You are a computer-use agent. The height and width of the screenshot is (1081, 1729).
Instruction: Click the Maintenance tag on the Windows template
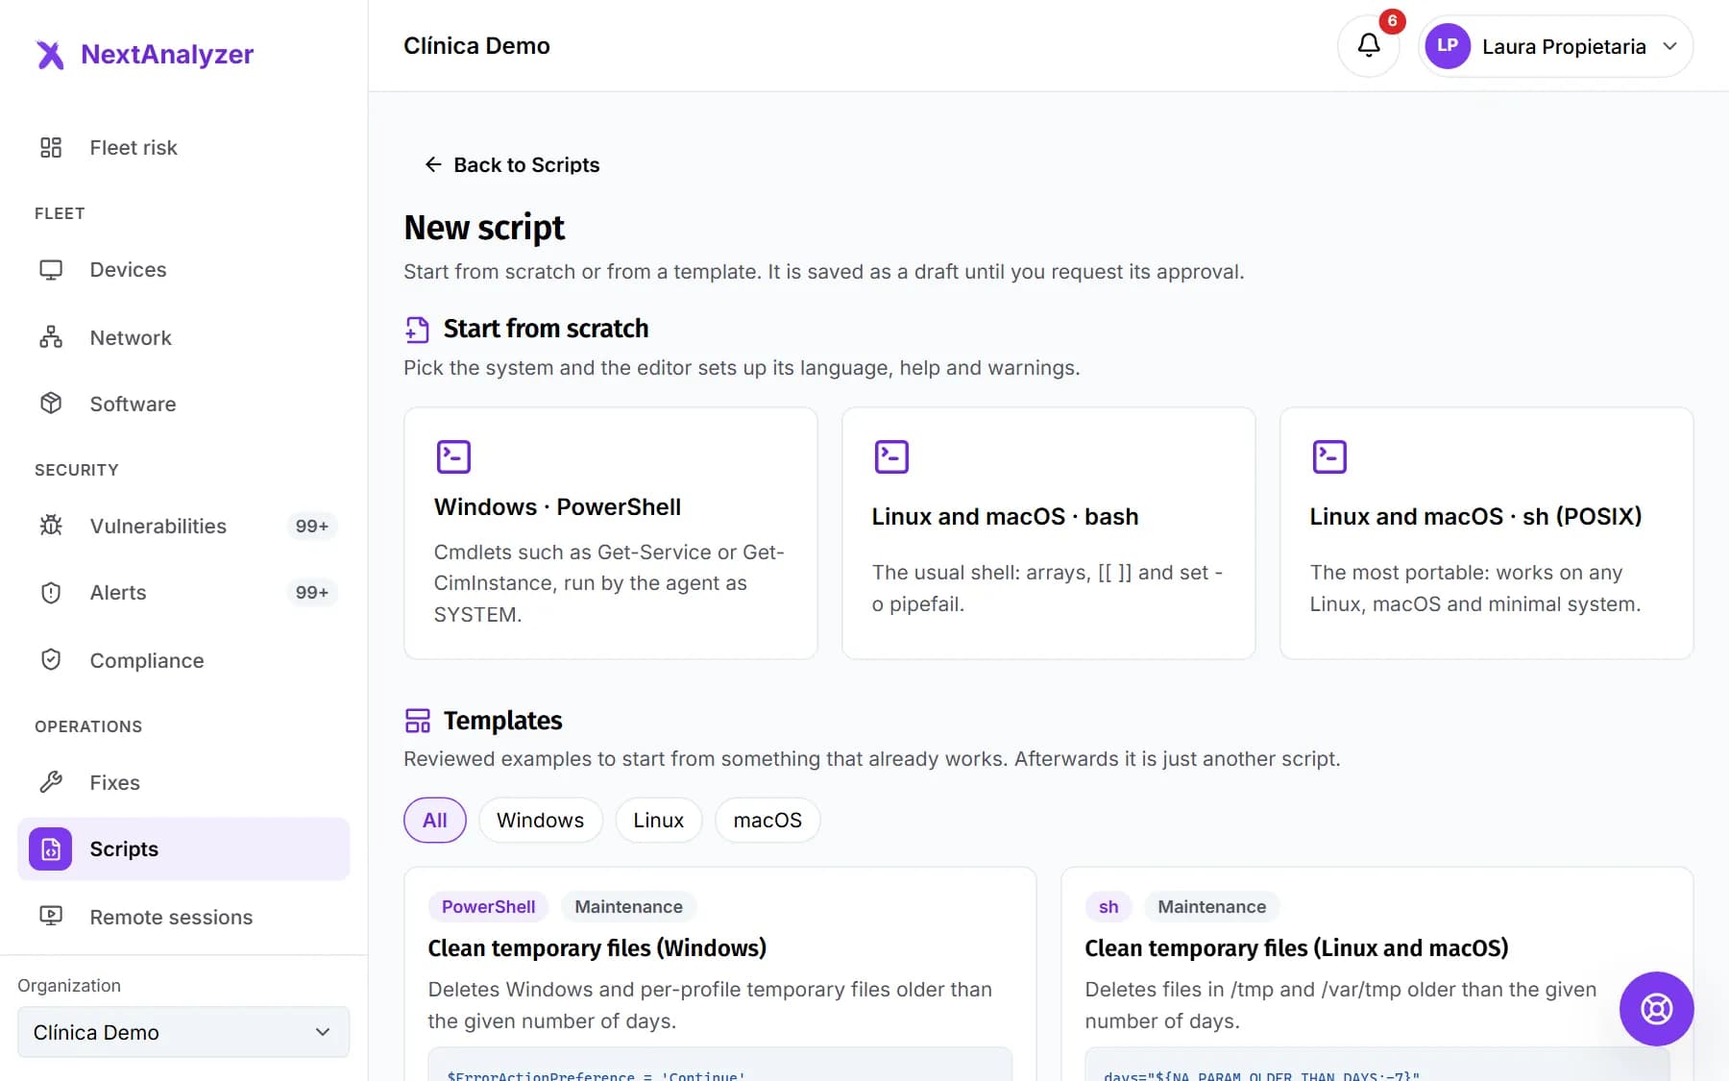click(x=628, y=907)
